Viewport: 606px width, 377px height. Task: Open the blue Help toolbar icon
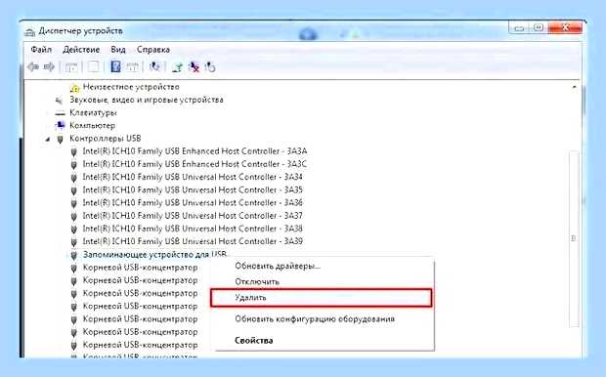click(115, 66)
